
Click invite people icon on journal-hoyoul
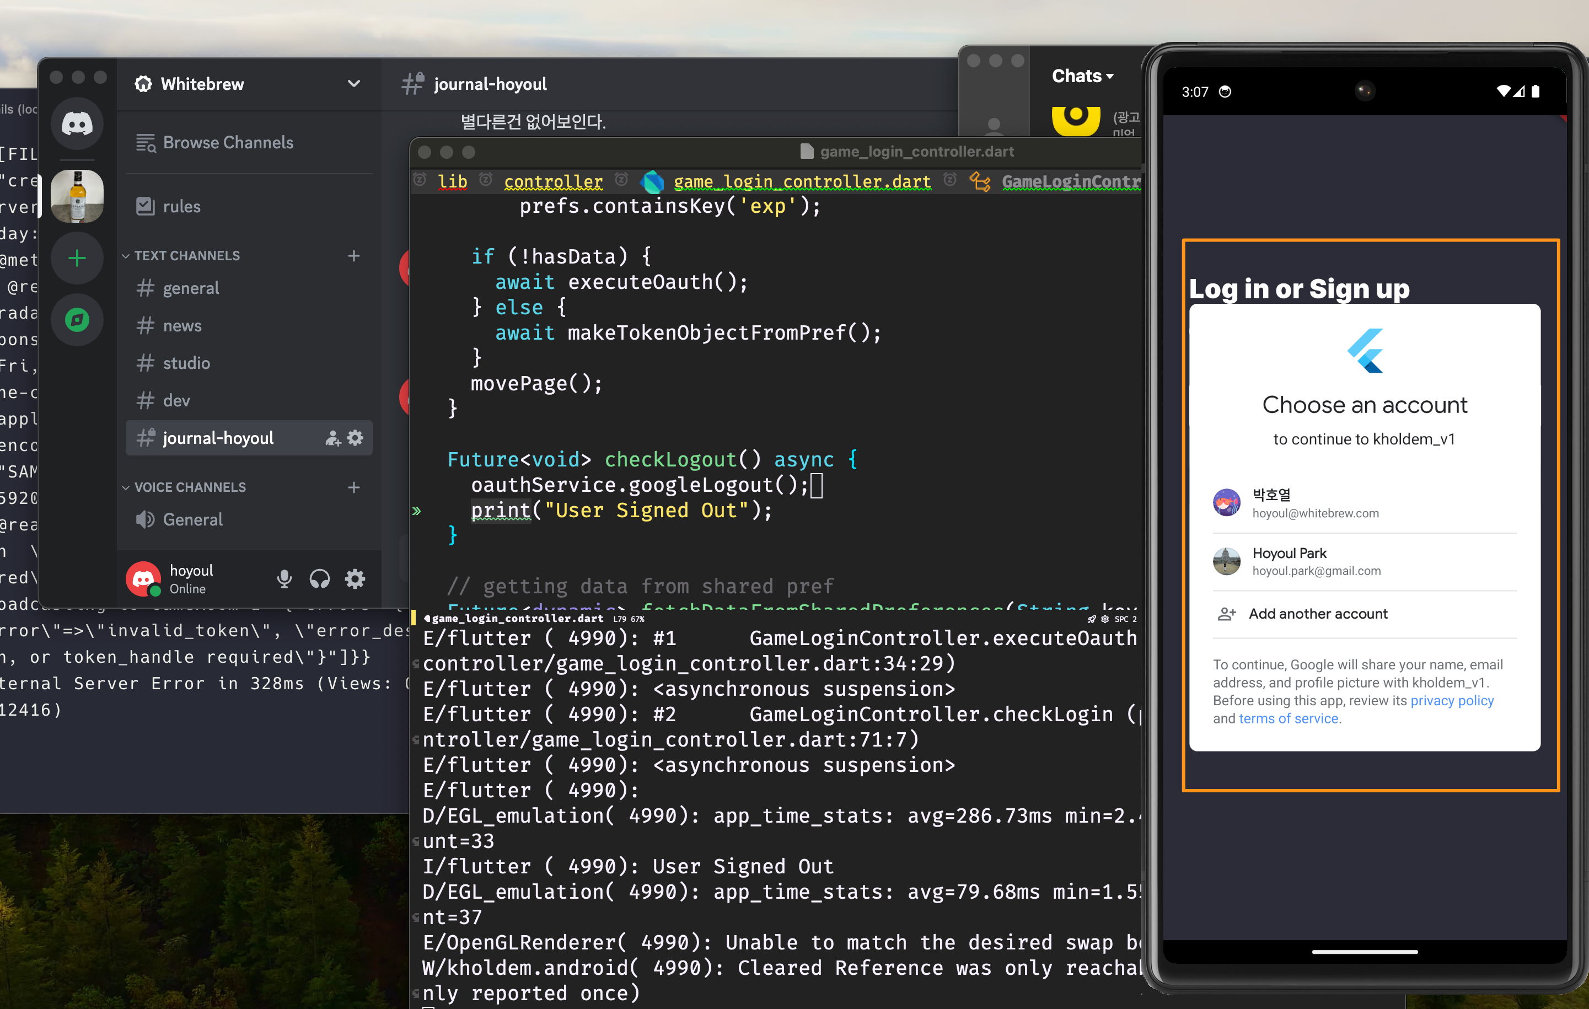tap(332, 438)
